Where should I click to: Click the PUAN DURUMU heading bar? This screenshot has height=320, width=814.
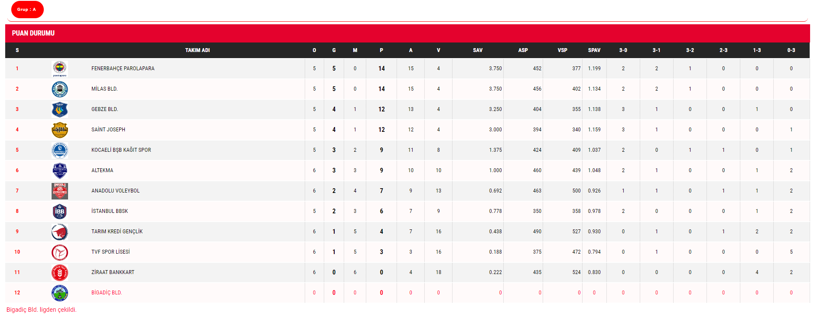click(x=407, y=33)
